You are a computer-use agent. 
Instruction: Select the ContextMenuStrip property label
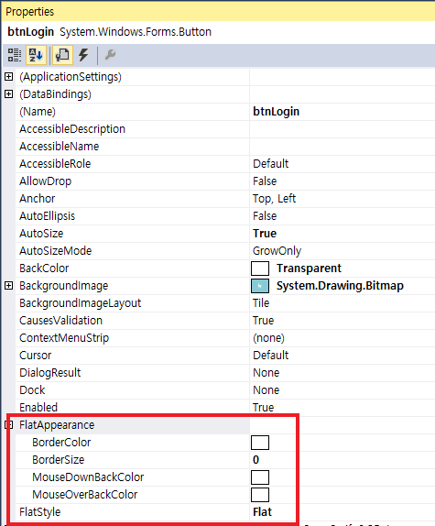64,338
